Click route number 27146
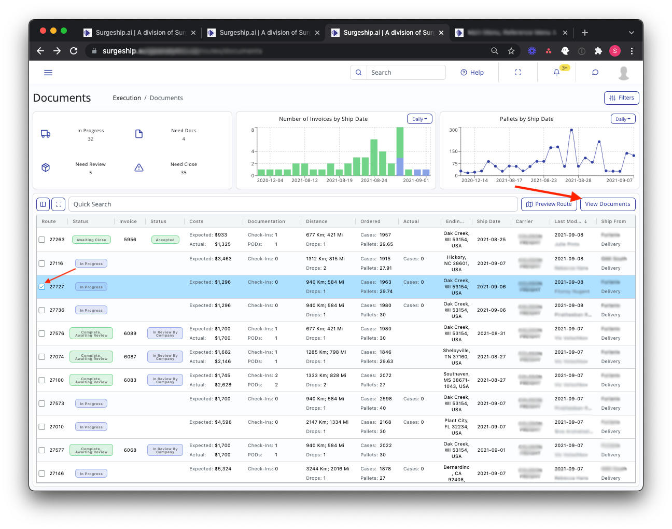Image resolution: width=672 pixels, height=529 pixels. coord(57,474)
